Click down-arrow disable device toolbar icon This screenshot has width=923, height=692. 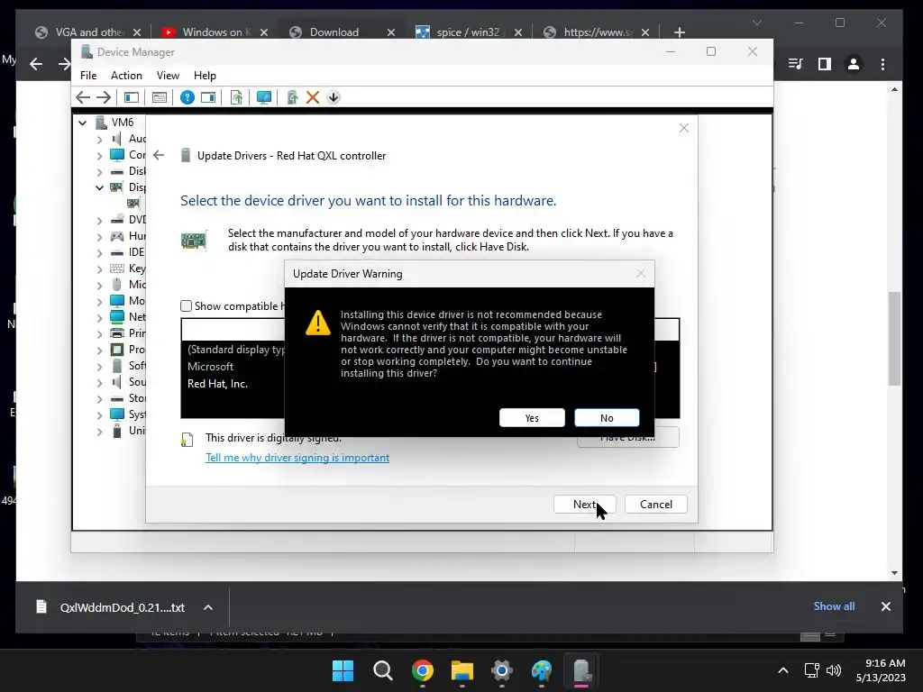point(334,97)
